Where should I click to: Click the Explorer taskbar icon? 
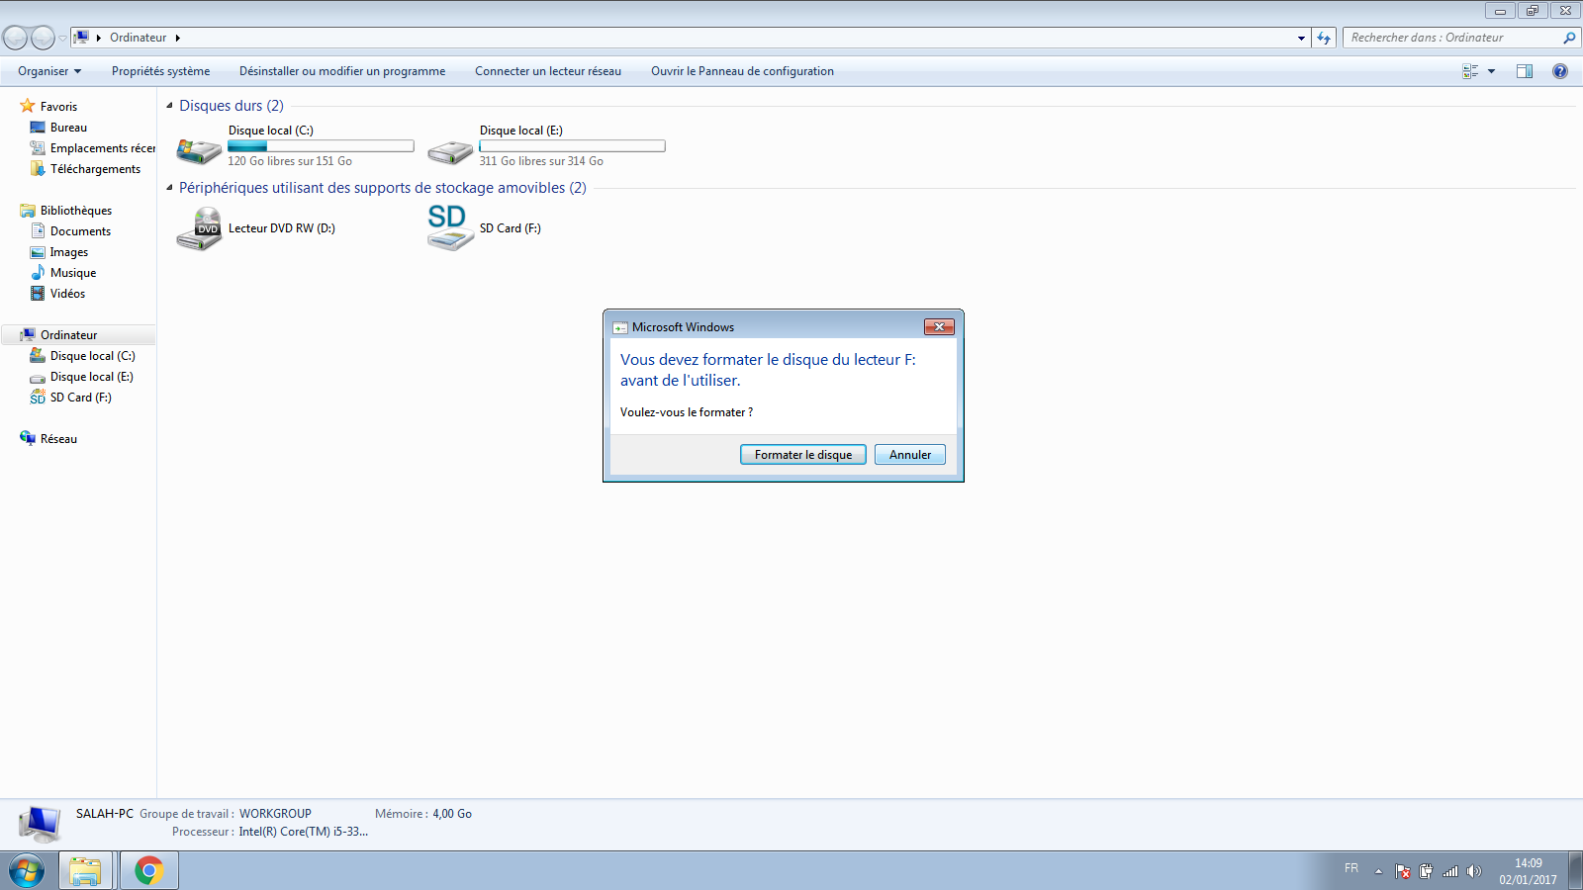point(85,870)
